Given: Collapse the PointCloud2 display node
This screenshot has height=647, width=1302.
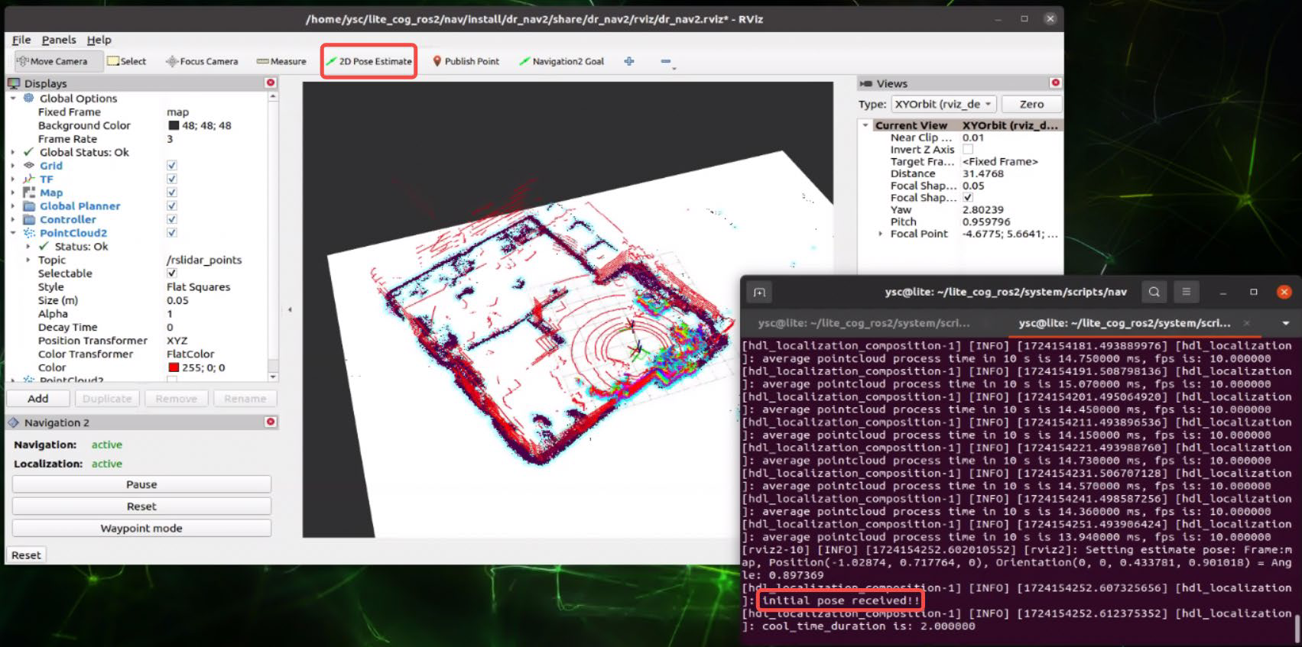Looking at the screenshot, I should tap(13, 233).
